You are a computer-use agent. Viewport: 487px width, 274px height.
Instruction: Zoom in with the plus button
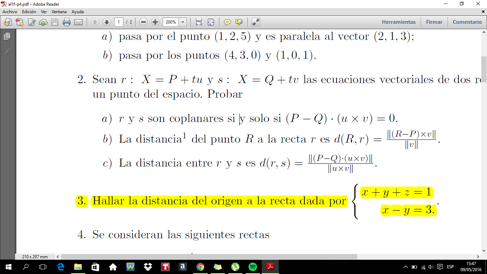click(x=155, y=22)
